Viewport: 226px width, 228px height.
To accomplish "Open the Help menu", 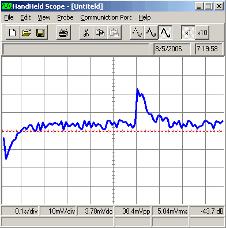I will pyautogui.click(x=145, y=17).
